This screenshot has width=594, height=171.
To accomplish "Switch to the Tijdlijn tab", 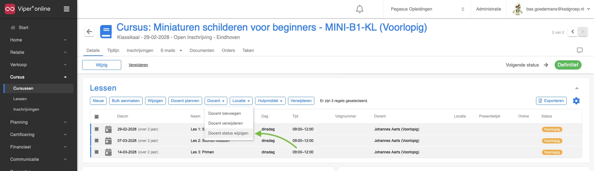I will click(113, 50).
